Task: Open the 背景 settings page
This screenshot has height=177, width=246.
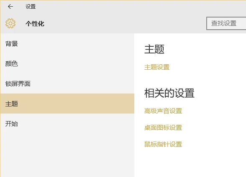Action: pyautogui.click(x=67, y=44)
